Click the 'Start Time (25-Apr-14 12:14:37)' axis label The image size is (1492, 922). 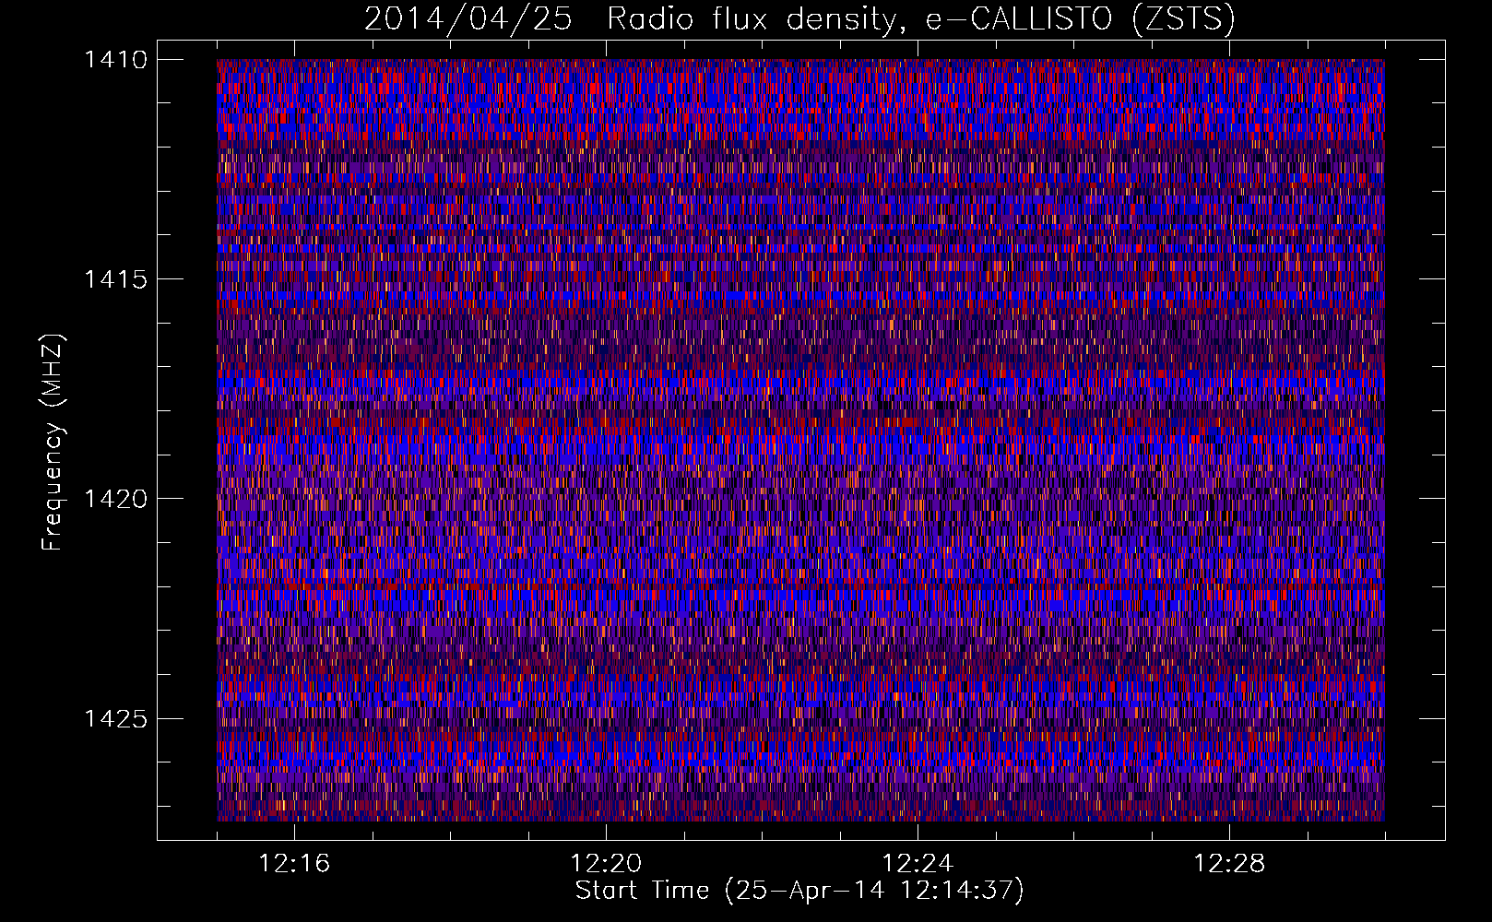(800, 891)
